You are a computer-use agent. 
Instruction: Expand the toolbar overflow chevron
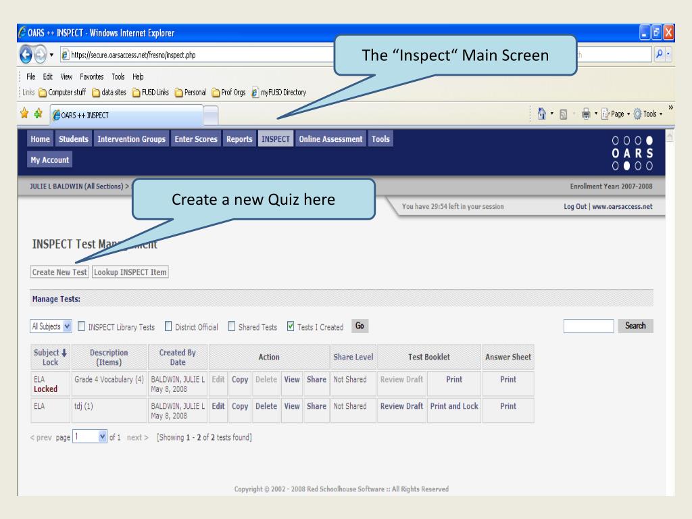coord(670,107)
